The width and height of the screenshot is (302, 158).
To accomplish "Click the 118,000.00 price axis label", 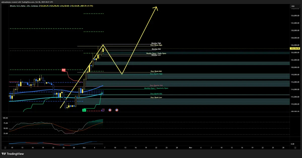I will [295, 75].
